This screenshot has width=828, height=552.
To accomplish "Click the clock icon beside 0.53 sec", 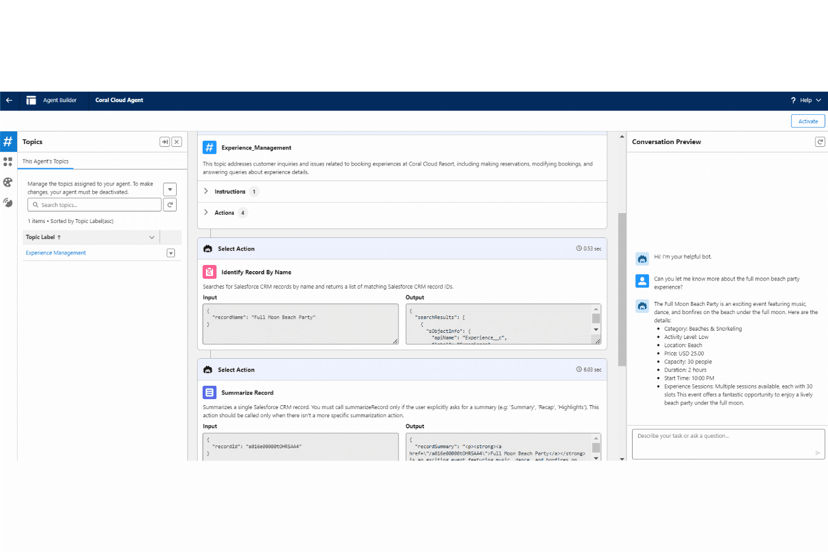I will tap(579, 248).
